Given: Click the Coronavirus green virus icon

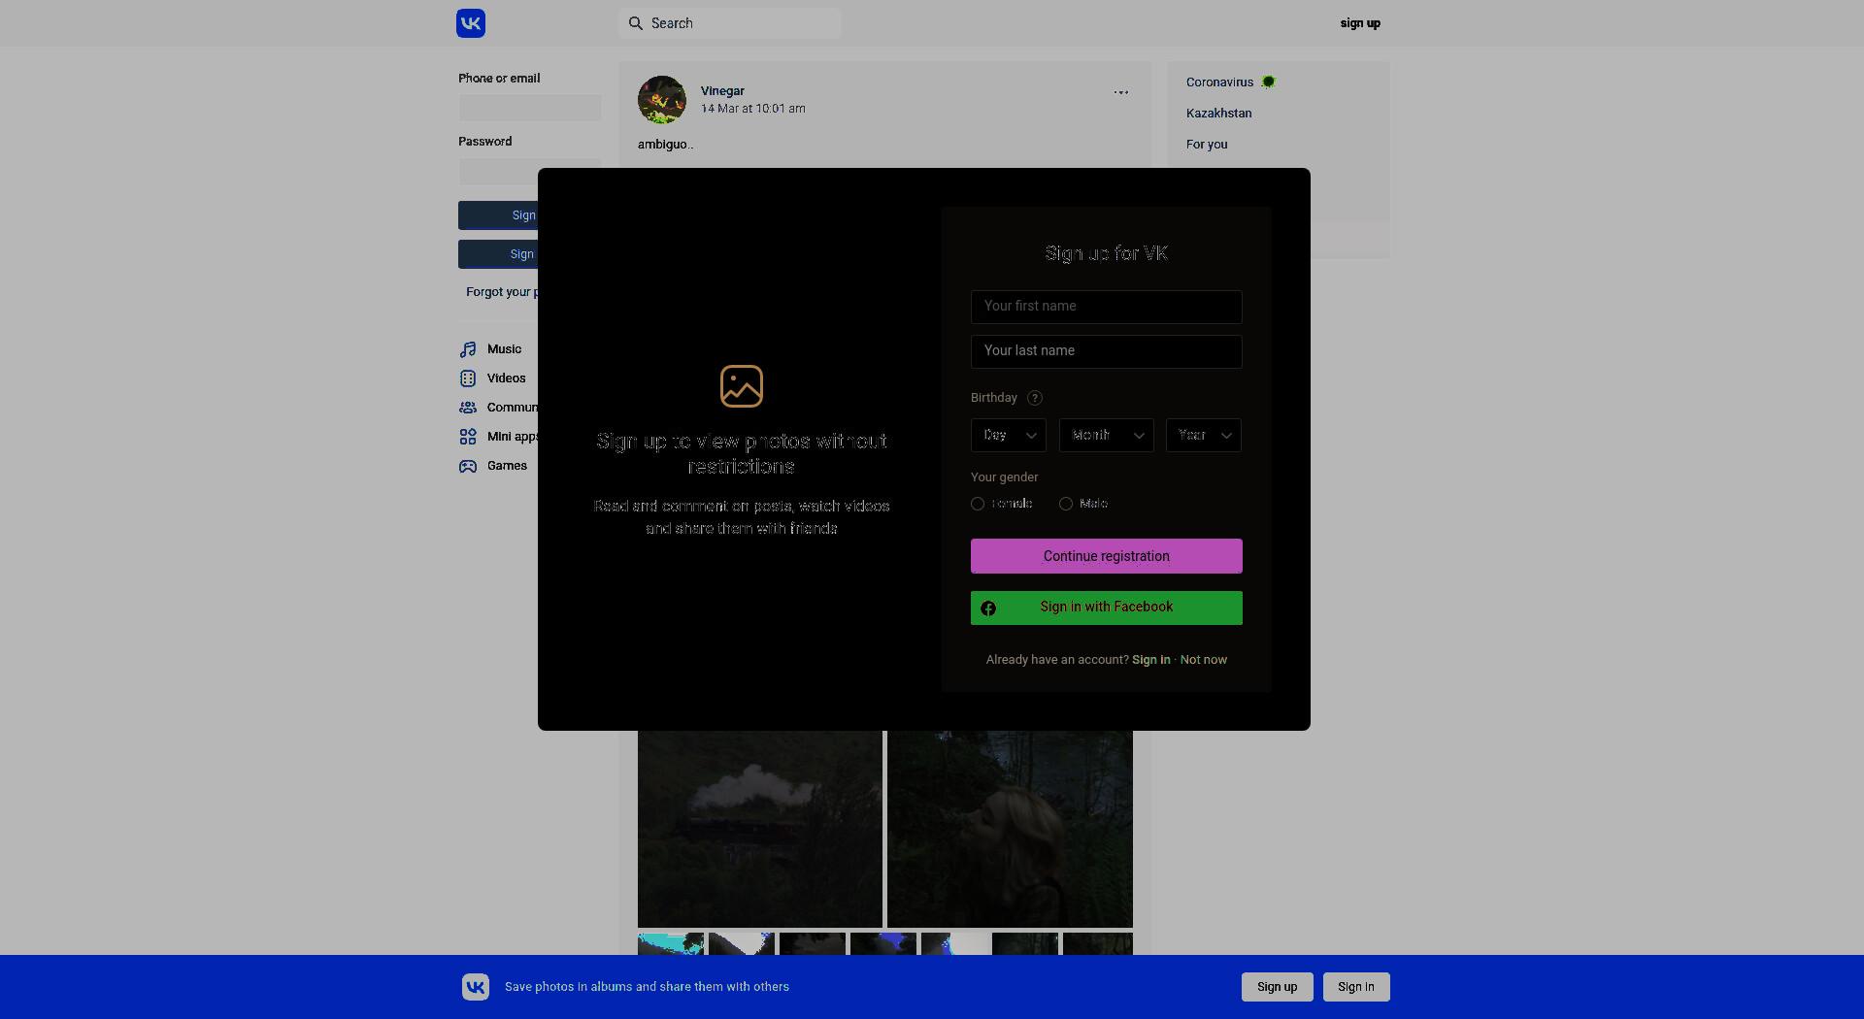Looking at the screenshot, I should pos(1268,82).
